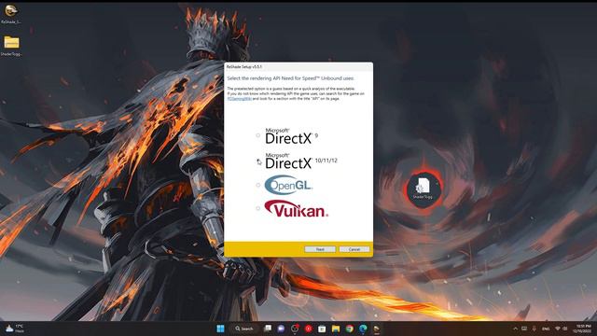Click the taskbar Search box
The height and width of the screenshot is (336, 597).
pos(244,329)
